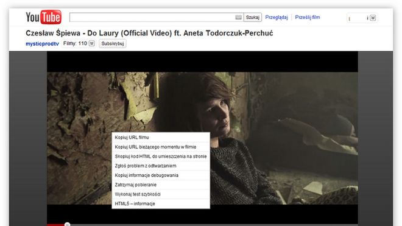Select Skopiuj kod HTML do umieszczenia na stronie
The image size is (402, 226).
tap(161, 156)
